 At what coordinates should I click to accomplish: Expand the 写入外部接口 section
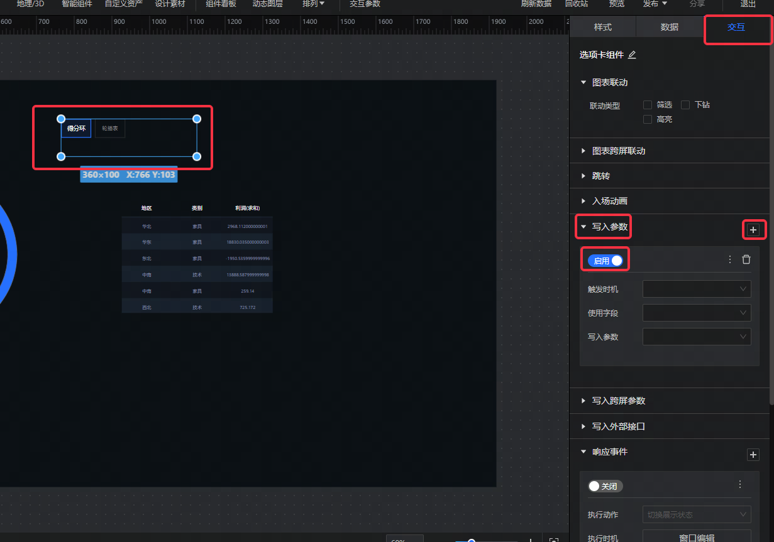tap(583, 426)
